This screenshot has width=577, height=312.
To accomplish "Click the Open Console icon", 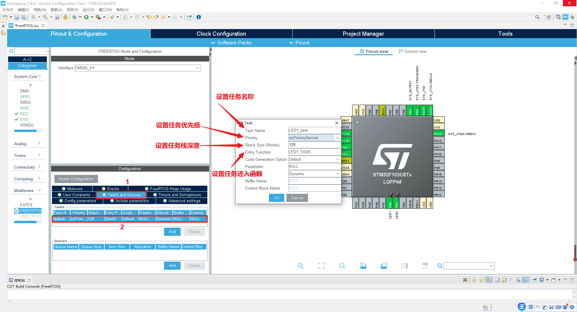I will [554, 280].
